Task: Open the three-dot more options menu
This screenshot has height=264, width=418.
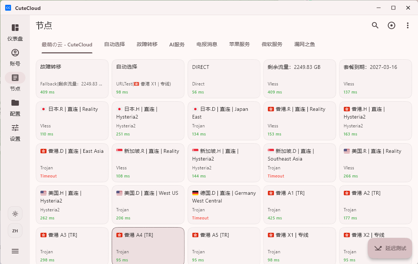Action: pos(407,25)
